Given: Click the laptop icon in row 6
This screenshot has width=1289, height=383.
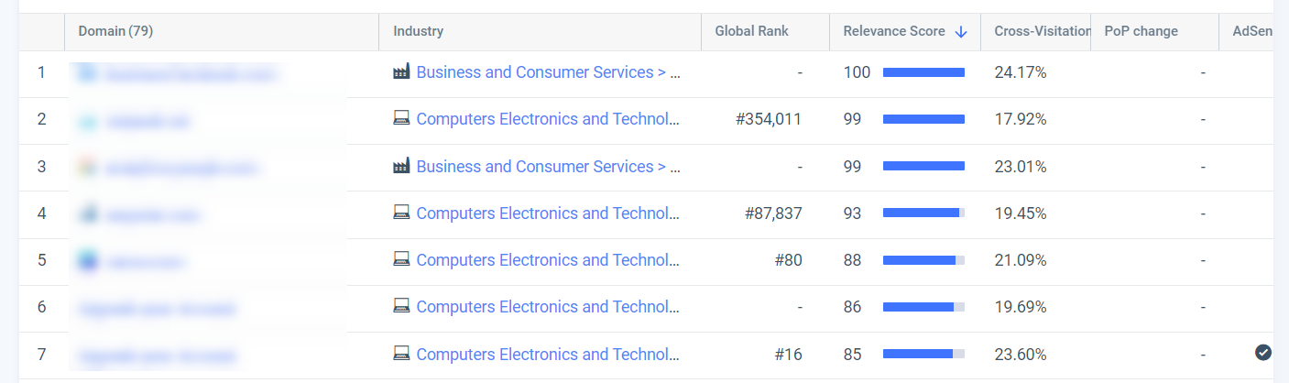Looking at the screenshot, I should pos(401,307).
